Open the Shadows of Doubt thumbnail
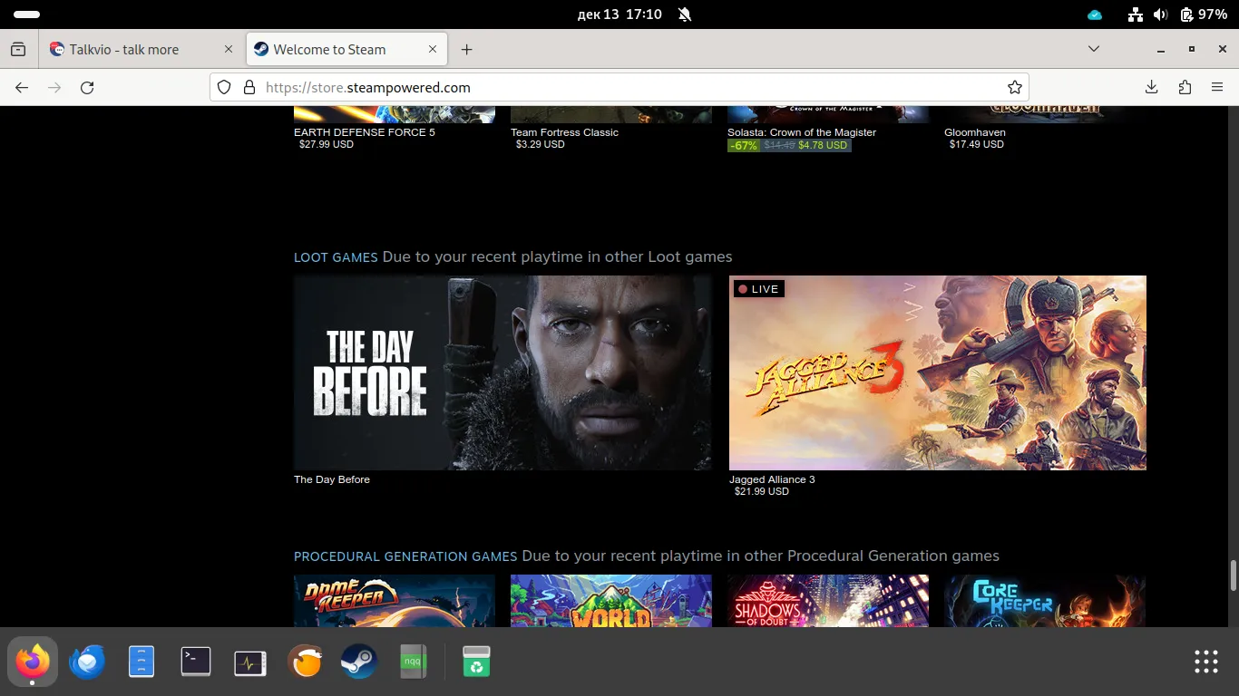Viewport: 1239px width, 696px height. tap(828, 601)
